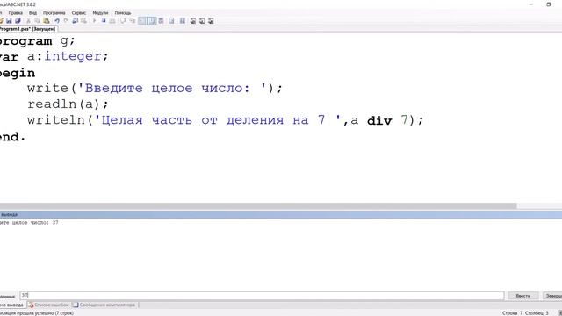
Task: Click the Завершить button
Action: [552, 296]
